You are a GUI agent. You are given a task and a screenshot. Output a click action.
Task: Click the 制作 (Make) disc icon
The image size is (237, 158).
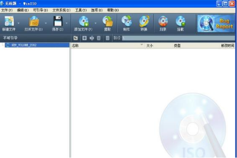pyautogui.click(x=126, y=21)
